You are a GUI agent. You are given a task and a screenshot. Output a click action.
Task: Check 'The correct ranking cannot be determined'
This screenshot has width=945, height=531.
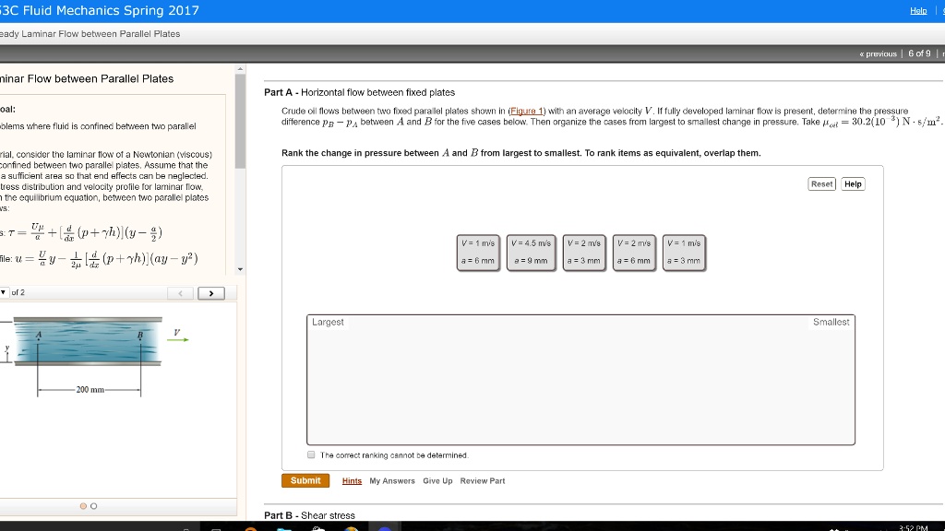pyautogui.click(x=311, y=454)
